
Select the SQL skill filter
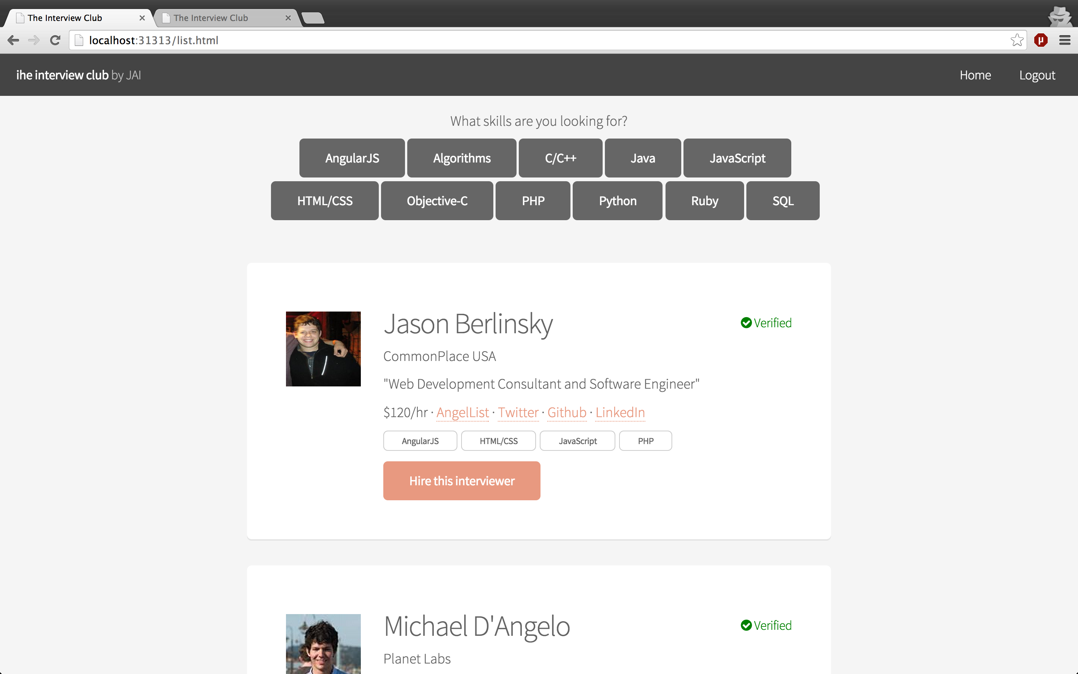(783, 201)
